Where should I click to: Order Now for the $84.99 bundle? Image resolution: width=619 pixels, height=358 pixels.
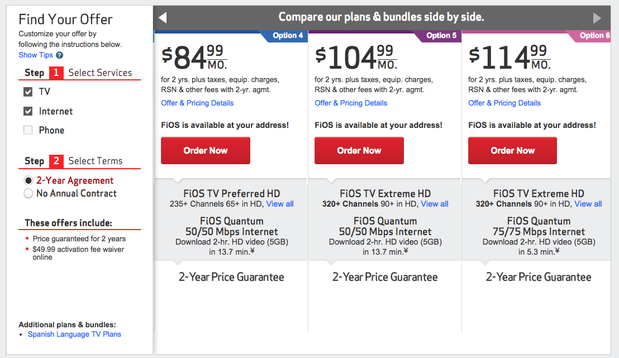(x=205, y=150)
